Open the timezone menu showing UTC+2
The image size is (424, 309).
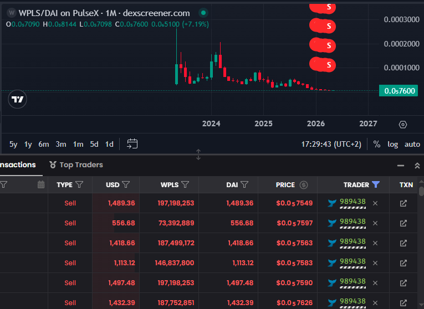click(331, 144)
